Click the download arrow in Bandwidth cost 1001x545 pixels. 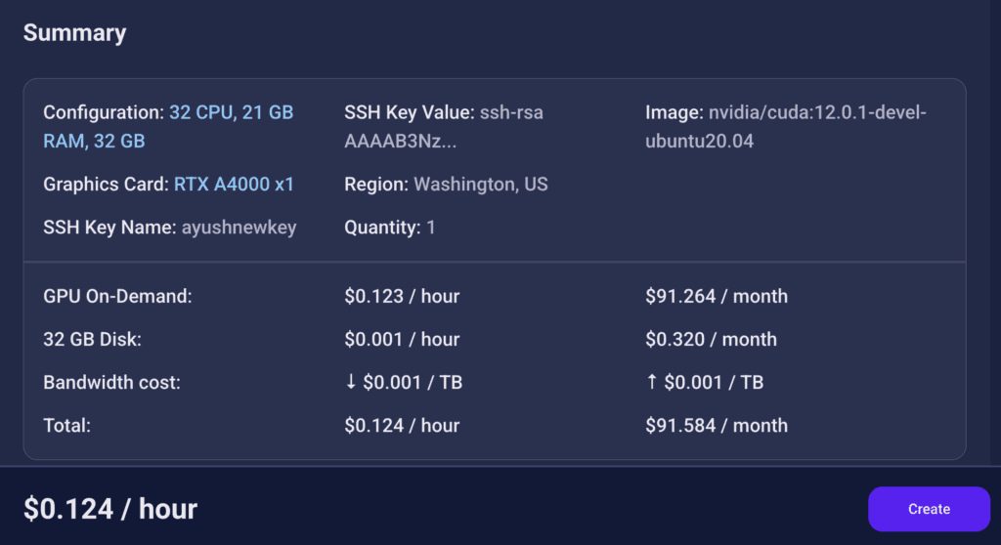(x=351, y=383)
